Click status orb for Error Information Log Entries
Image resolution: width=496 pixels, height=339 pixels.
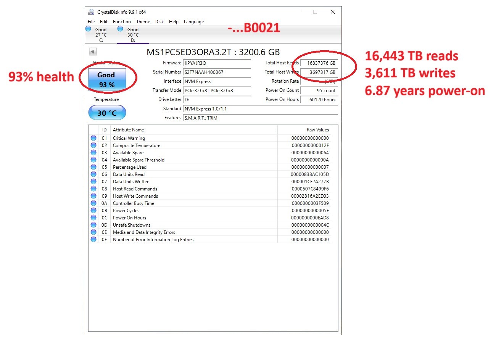(x=93, y=240)
